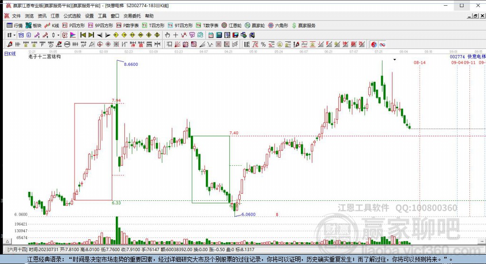Viewport: 486px width, 264px height.
Task: Select the 09-04 date marker
Action: coord(457,62)
